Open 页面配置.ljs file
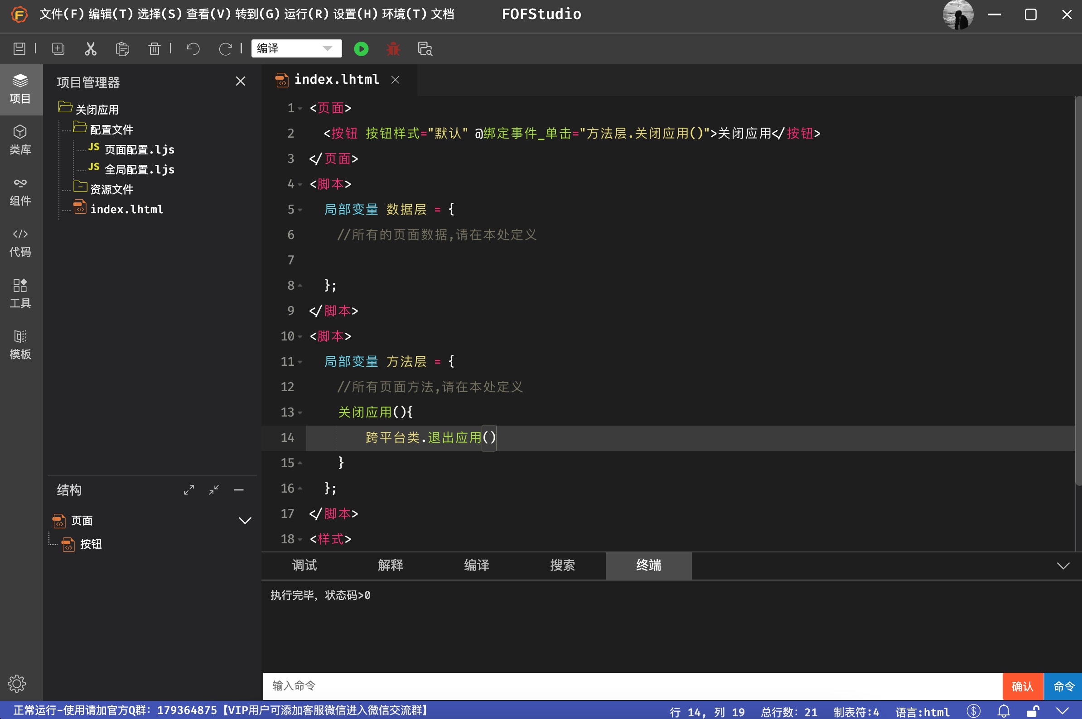The width and height of the screenshot is (1082, 719). (x=140, y=149)
